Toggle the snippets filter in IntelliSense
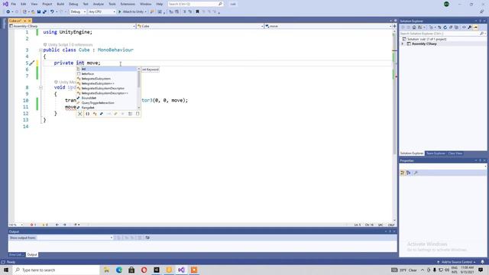 pos(138,114)
